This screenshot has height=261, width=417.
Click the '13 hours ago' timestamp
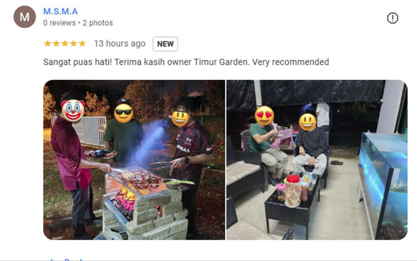(120, 44)
